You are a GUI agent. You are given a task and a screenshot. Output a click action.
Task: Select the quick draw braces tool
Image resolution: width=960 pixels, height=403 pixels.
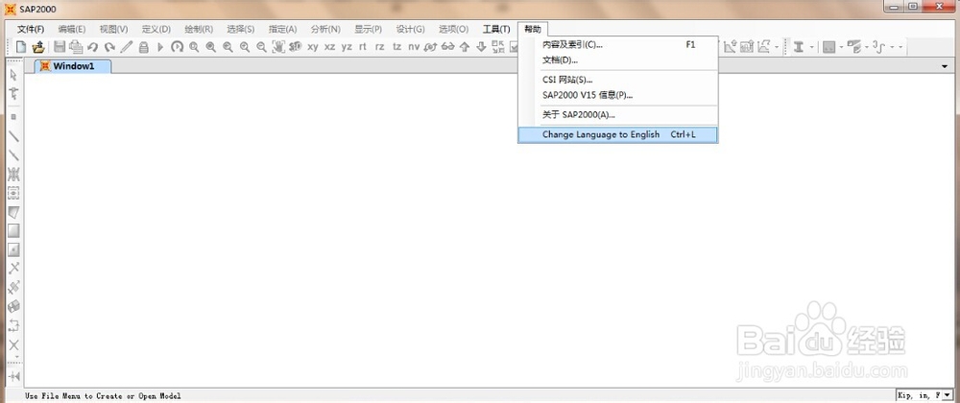tap(13, 175)
